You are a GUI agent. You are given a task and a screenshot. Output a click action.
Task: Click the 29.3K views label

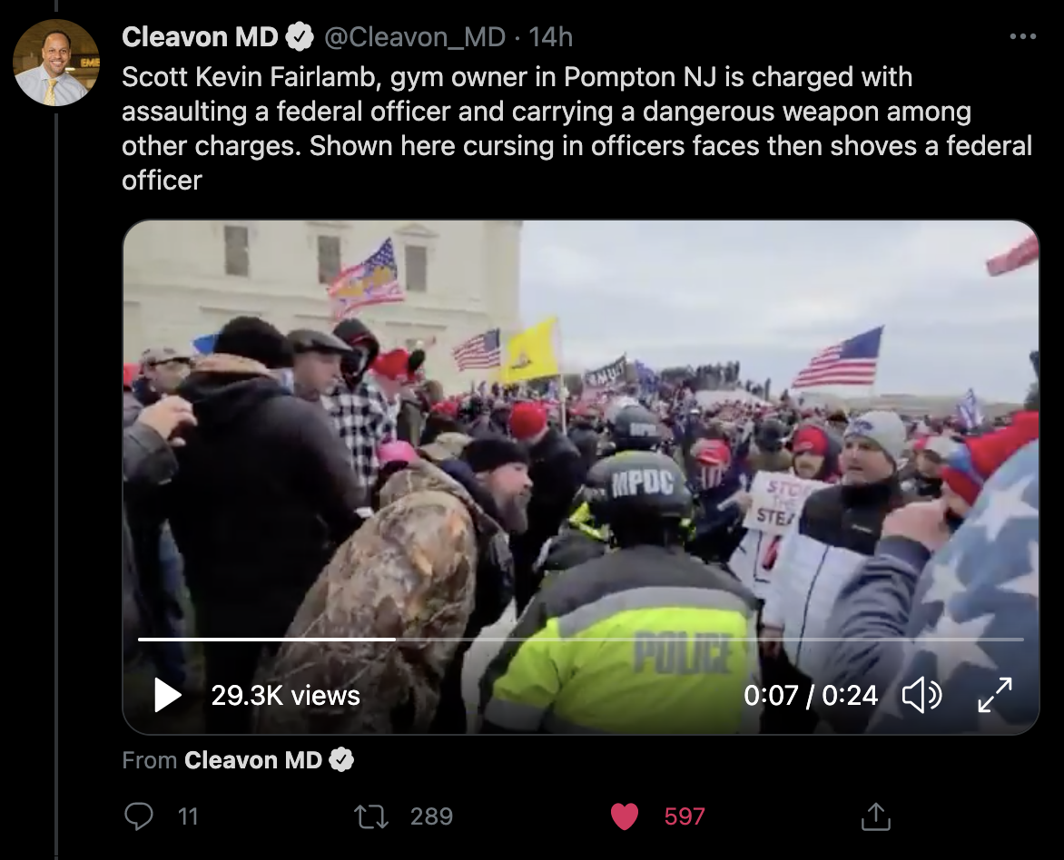point(285,695)
